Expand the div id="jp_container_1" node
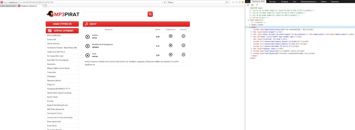Image resolution: width=355 pixels, height=130 pixels. (x=252, y=34)
